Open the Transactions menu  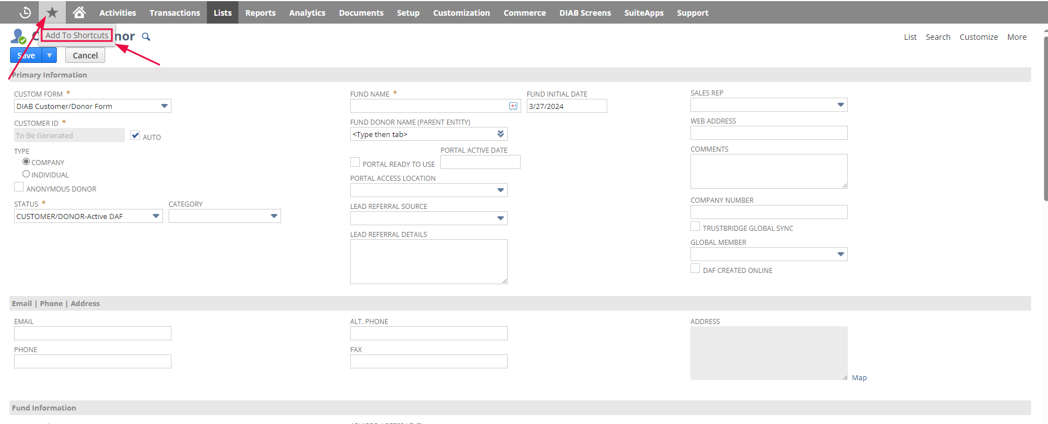pyautogui.click(x=174, y=12)
